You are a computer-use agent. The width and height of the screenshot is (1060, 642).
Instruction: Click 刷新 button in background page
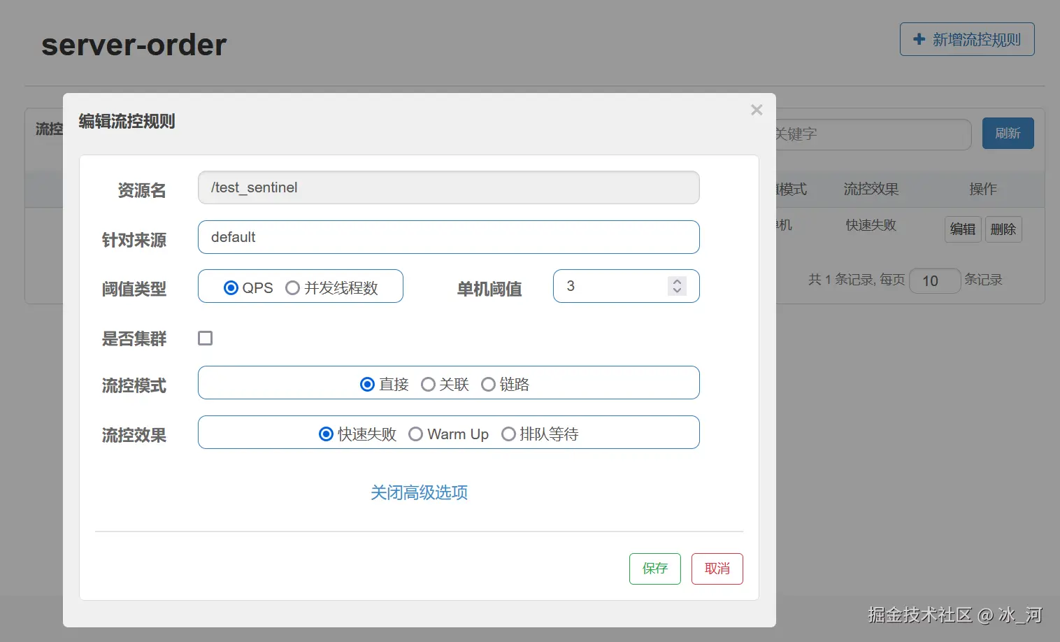(1008, 133)
